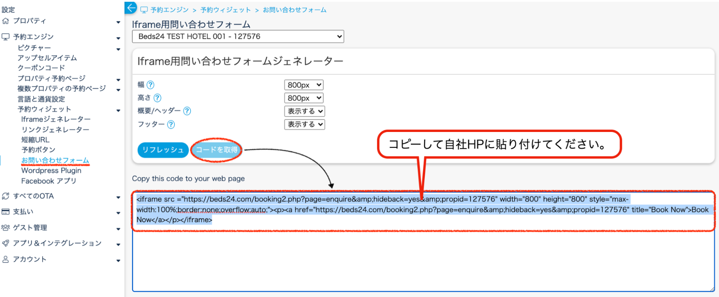Image resolution: width=719 pixels, height=297 pixels.
Task: Click the すべてのOTA sync icon
Action: point(5,196)
